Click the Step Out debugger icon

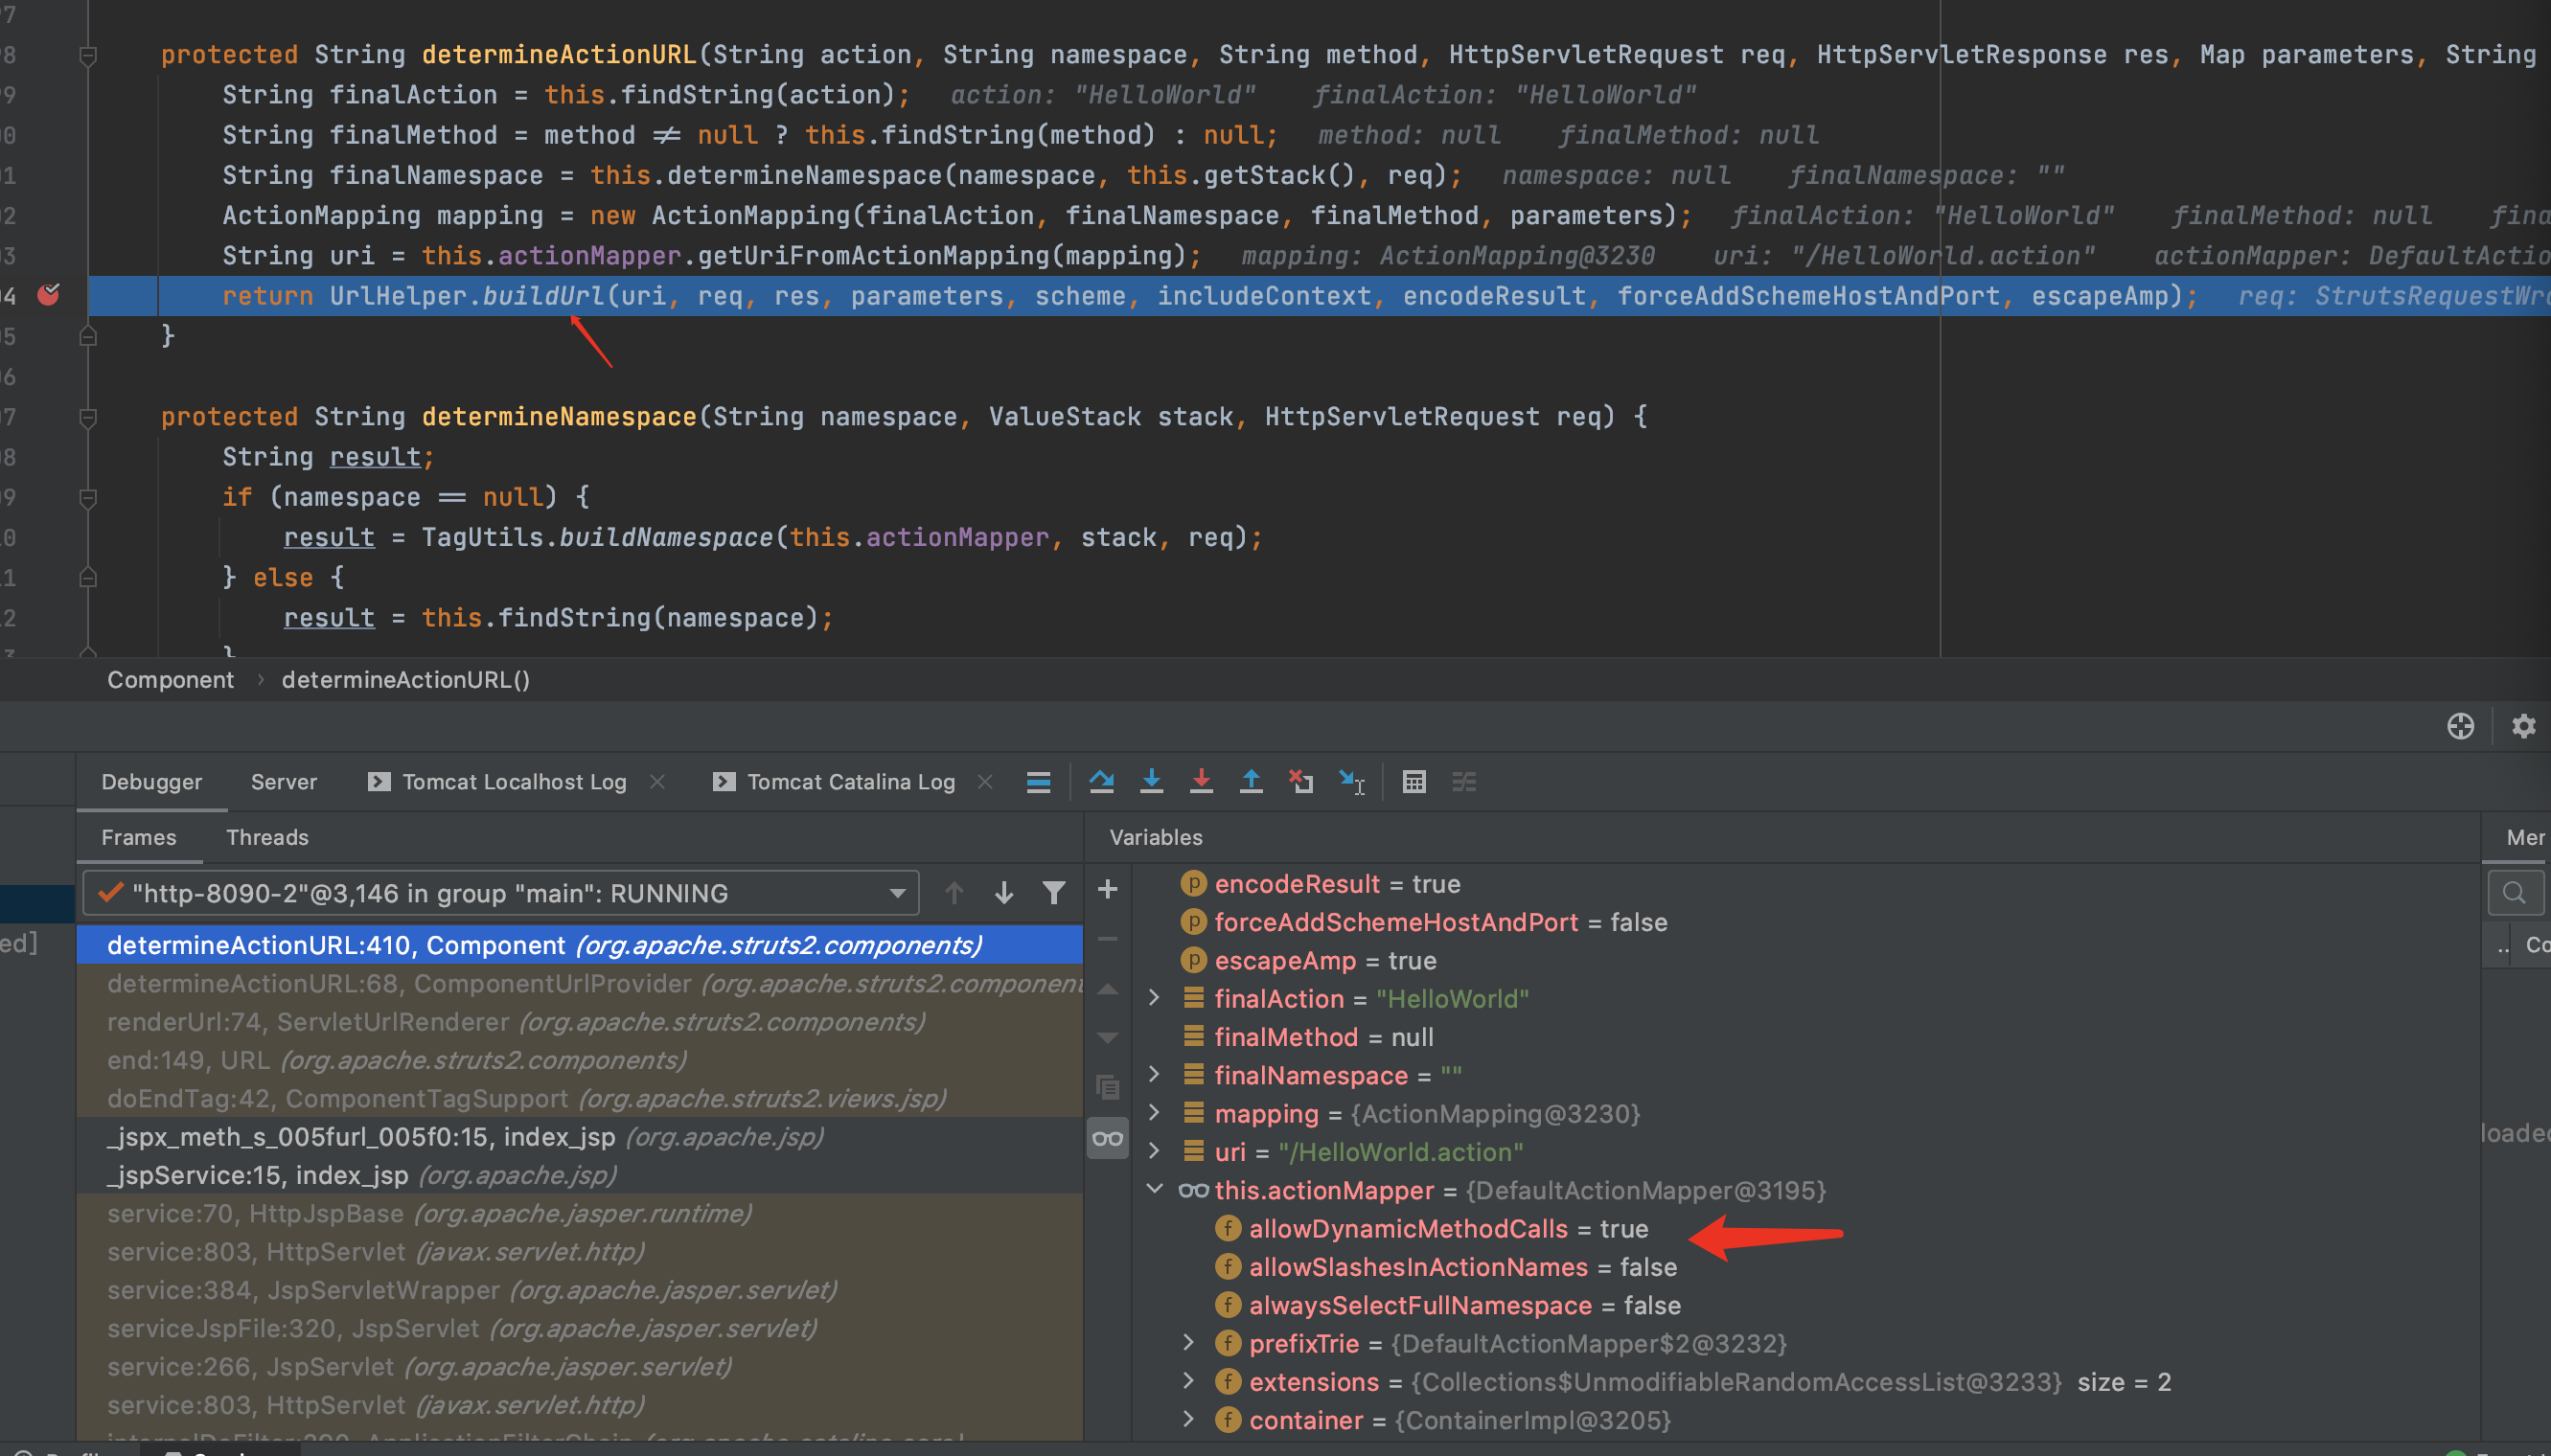pos(1251,781)
